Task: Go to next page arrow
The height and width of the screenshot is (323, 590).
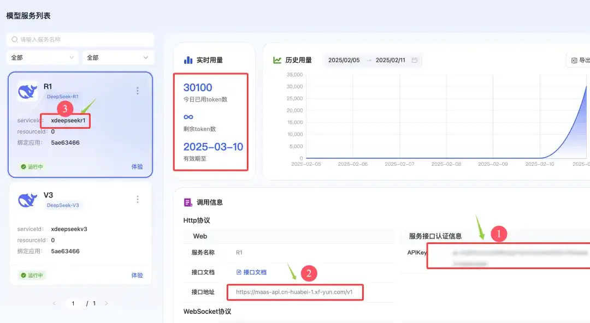Action: coord(107,303)
